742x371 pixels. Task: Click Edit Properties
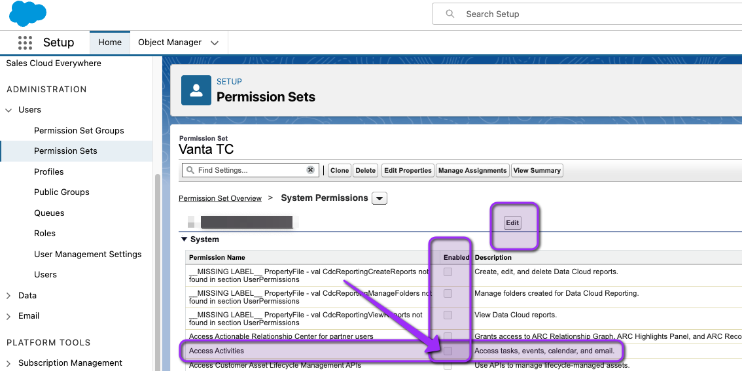[408, 170]
